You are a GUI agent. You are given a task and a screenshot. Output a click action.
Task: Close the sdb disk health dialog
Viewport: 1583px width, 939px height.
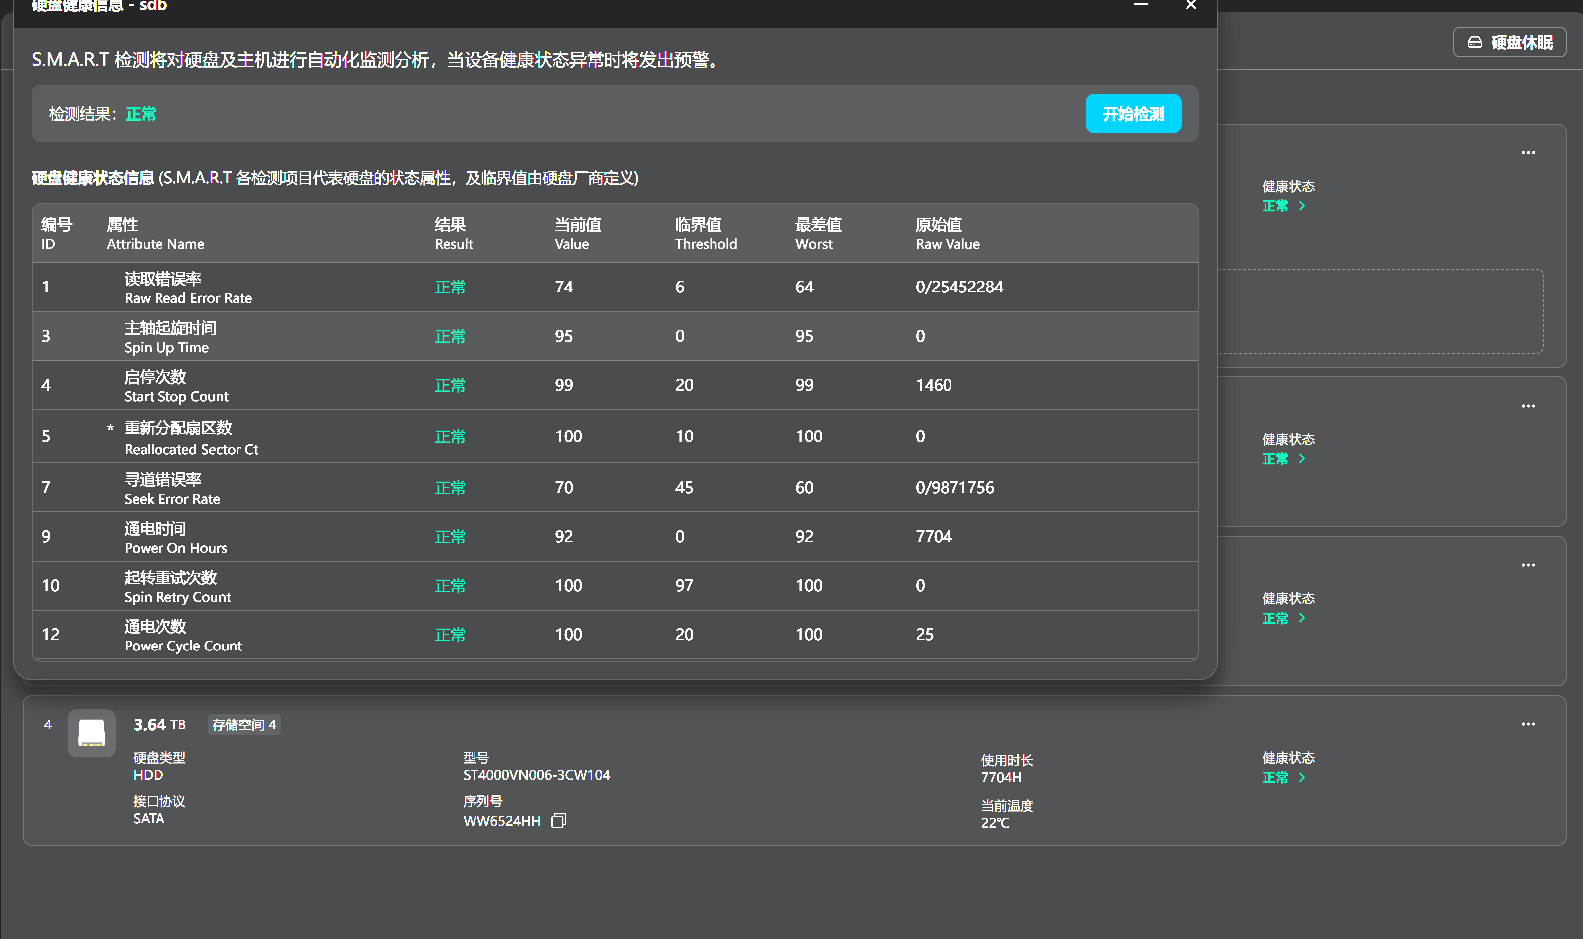pyautogui.click(x=1190, y=5)
